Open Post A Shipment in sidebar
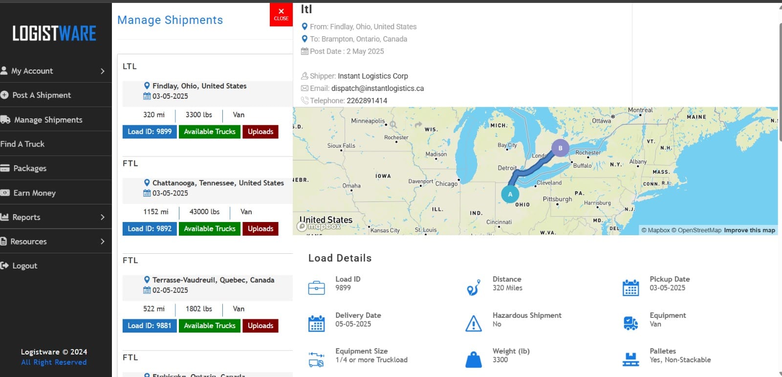This screenshot has height=377, width=782. [42, 95]
